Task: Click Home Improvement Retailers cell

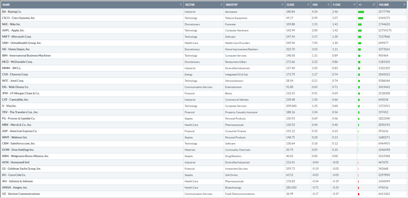Action: click(x=242, y=49)
